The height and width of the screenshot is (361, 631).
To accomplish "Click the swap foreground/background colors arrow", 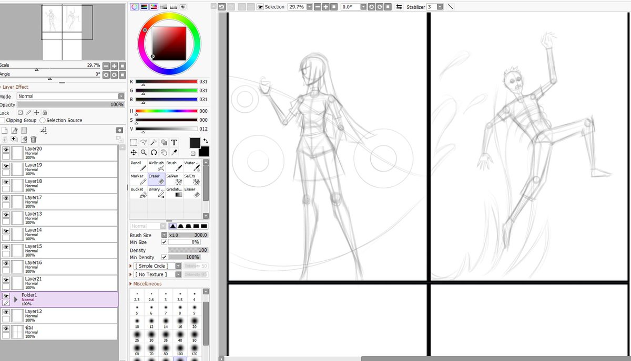I will click(206, 140).
